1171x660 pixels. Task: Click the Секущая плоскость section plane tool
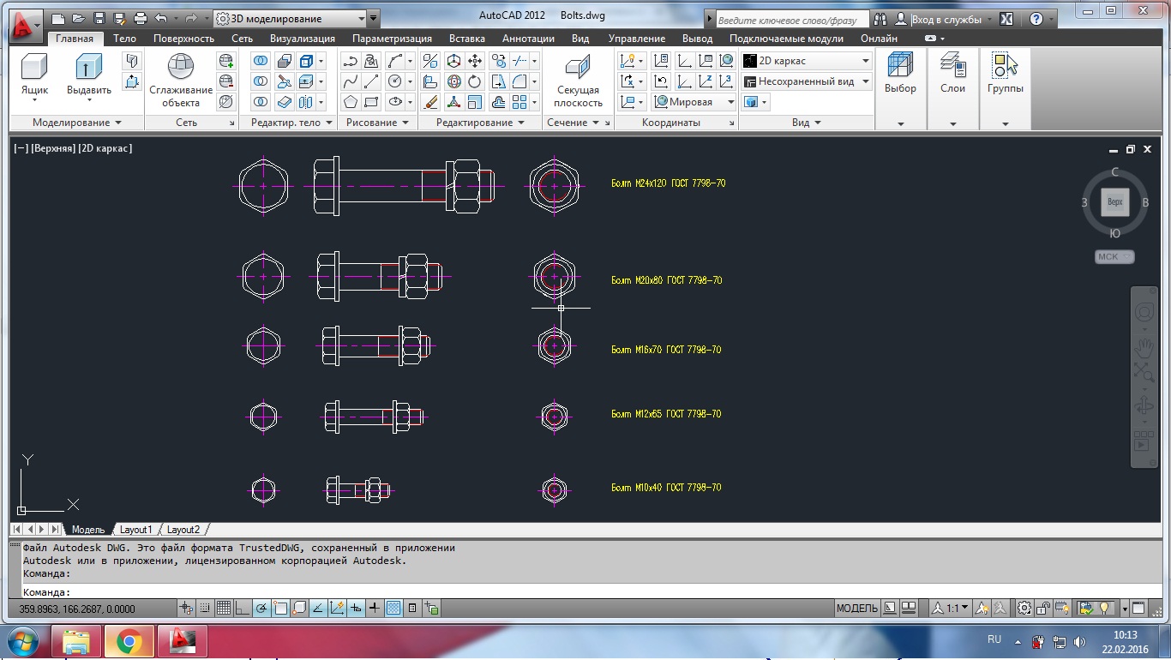point(578,81)
